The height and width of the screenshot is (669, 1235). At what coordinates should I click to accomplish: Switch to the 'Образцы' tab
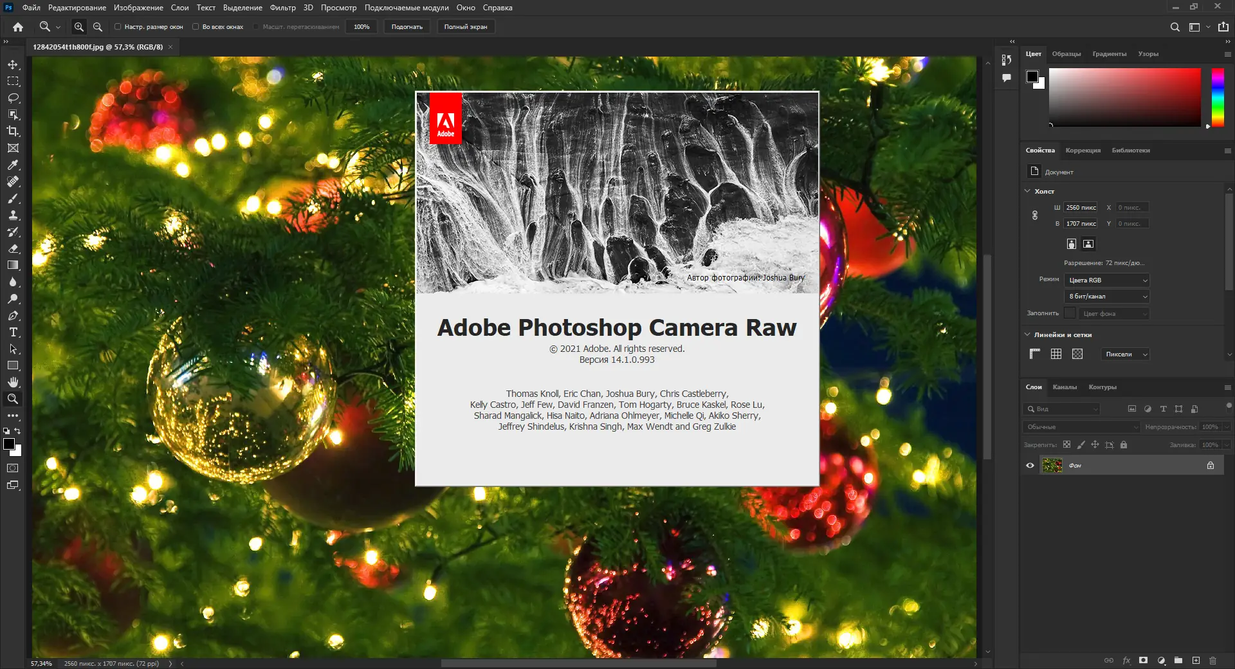tap(1066, 54)
